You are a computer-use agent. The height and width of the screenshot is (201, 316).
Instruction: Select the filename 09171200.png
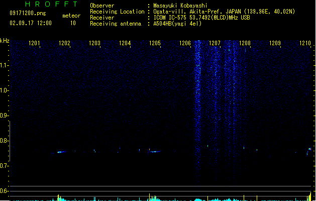(28, 13)
